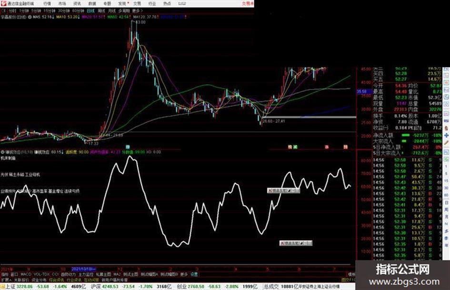Click the blue four-arrow move icon

(446, 135)
